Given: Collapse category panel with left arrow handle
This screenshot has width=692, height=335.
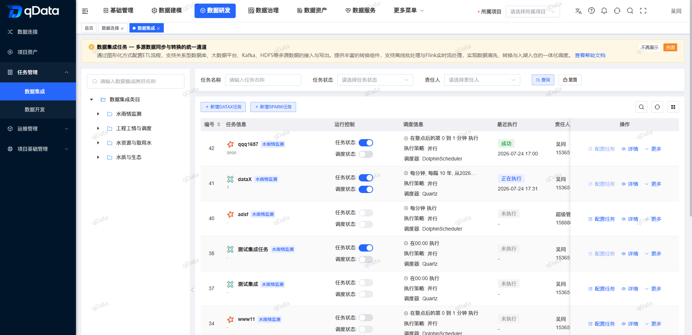Looking at the screenshot, I should pyautogui.click(x=192, y=290).
